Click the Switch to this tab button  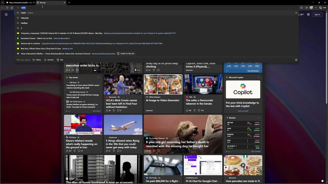click(x=126, y=54)
